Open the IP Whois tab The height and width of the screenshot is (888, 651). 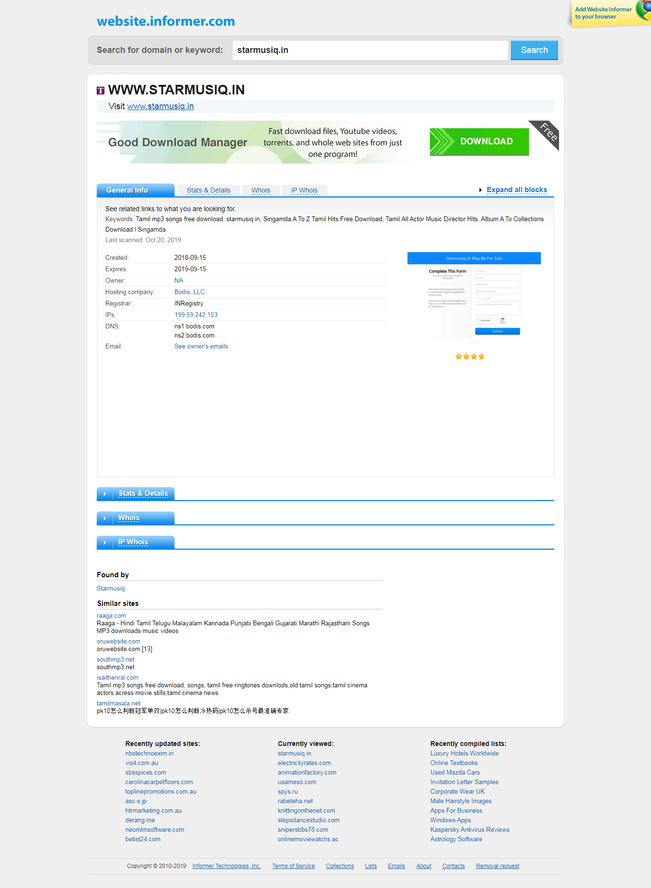tap(304, 190)
